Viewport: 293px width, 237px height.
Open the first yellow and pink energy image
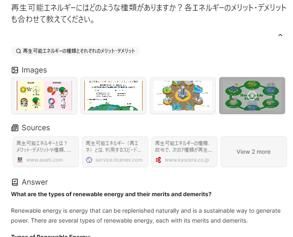44,96
